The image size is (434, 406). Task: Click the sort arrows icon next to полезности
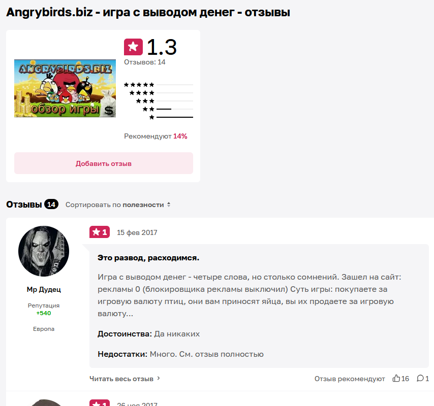click(169, 205)
